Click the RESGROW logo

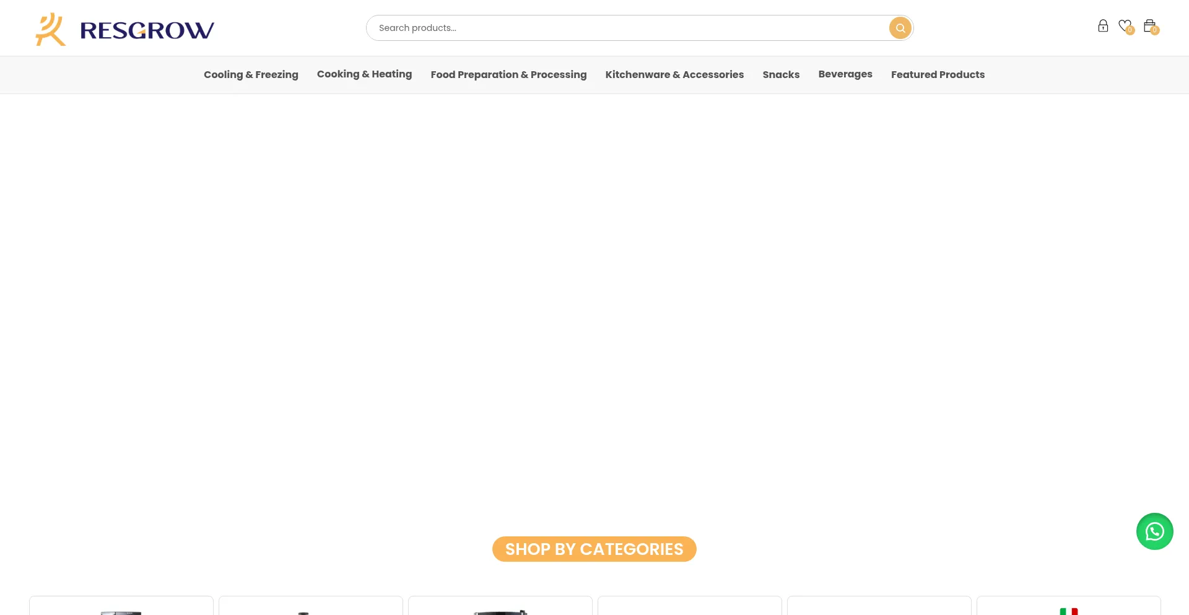pyautogui.click(x=124, y=29)
